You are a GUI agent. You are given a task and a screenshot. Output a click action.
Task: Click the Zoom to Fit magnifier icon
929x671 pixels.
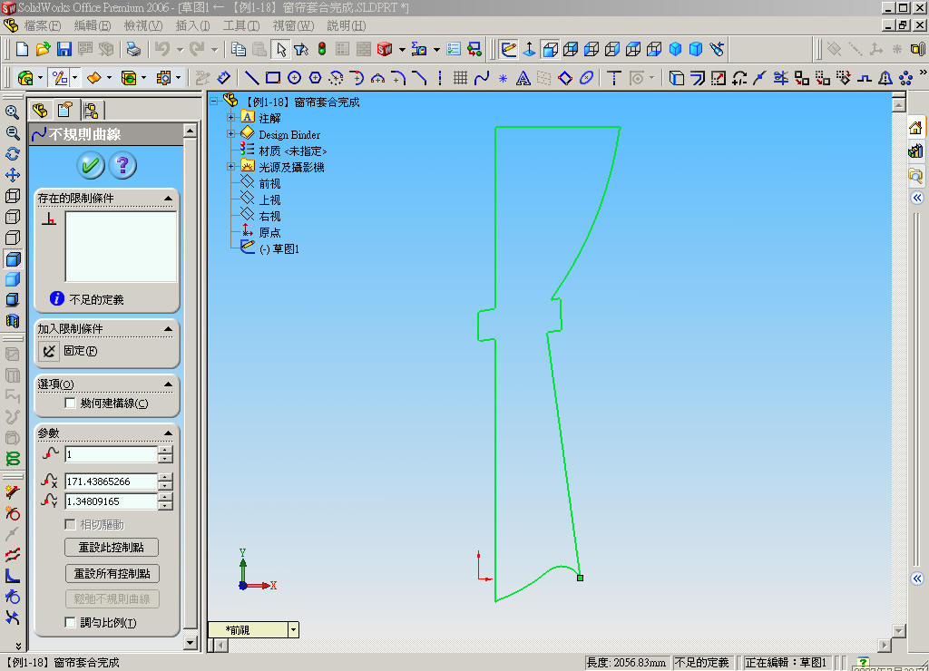12,112
